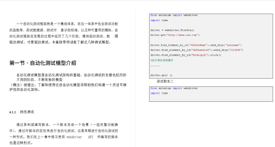Click the line starting "通过录制或编写脚本"
275x147 pixels.
[67, 125]
